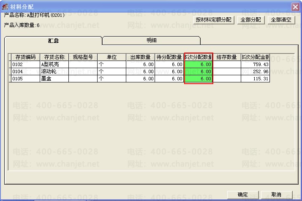
Task: Click 出库数量 cell in 0102 row
Action: (140, 64)
